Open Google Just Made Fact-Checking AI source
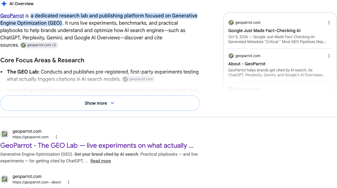 tap(264, 31)
